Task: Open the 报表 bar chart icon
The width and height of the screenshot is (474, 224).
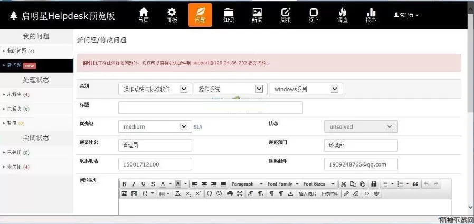Action: pos(371,15)
